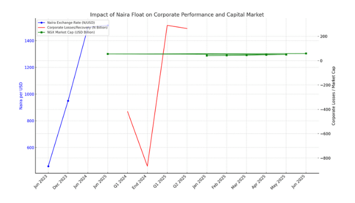
Task: Click the red line peak at Q1 2025
Action: [x=167, y=25]
